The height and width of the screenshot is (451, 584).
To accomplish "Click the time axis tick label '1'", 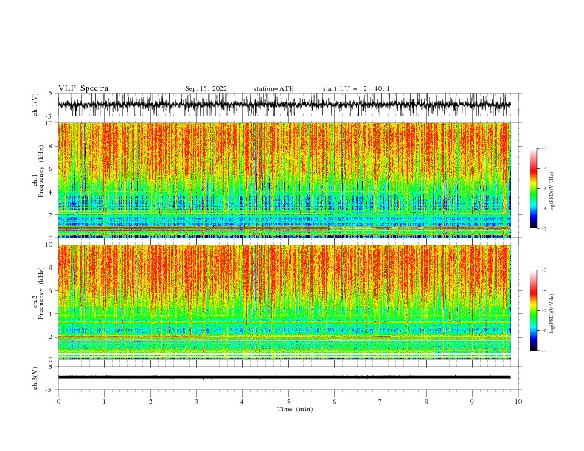I will pos(105,402).
